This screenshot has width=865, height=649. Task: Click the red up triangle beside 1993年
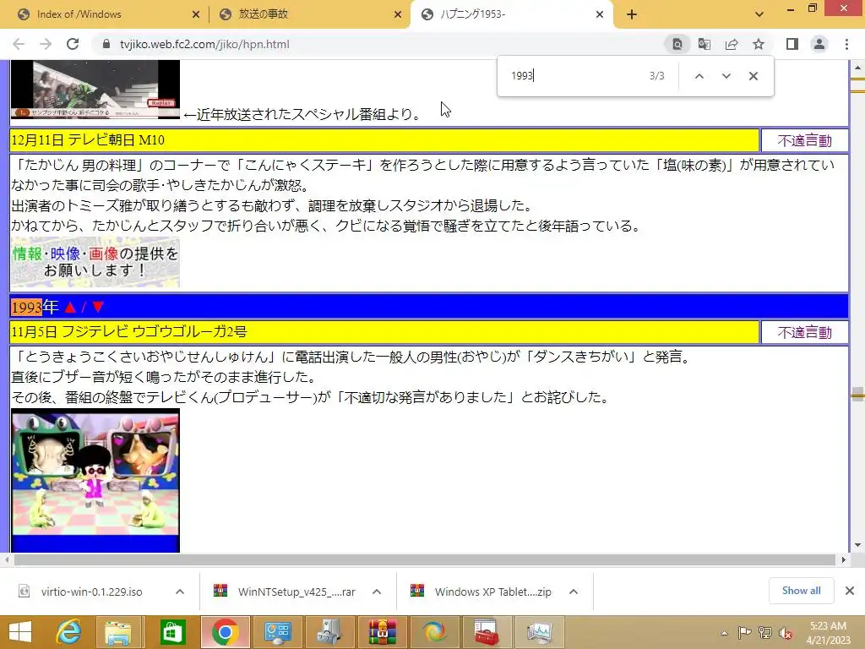(x=69, y=308)
